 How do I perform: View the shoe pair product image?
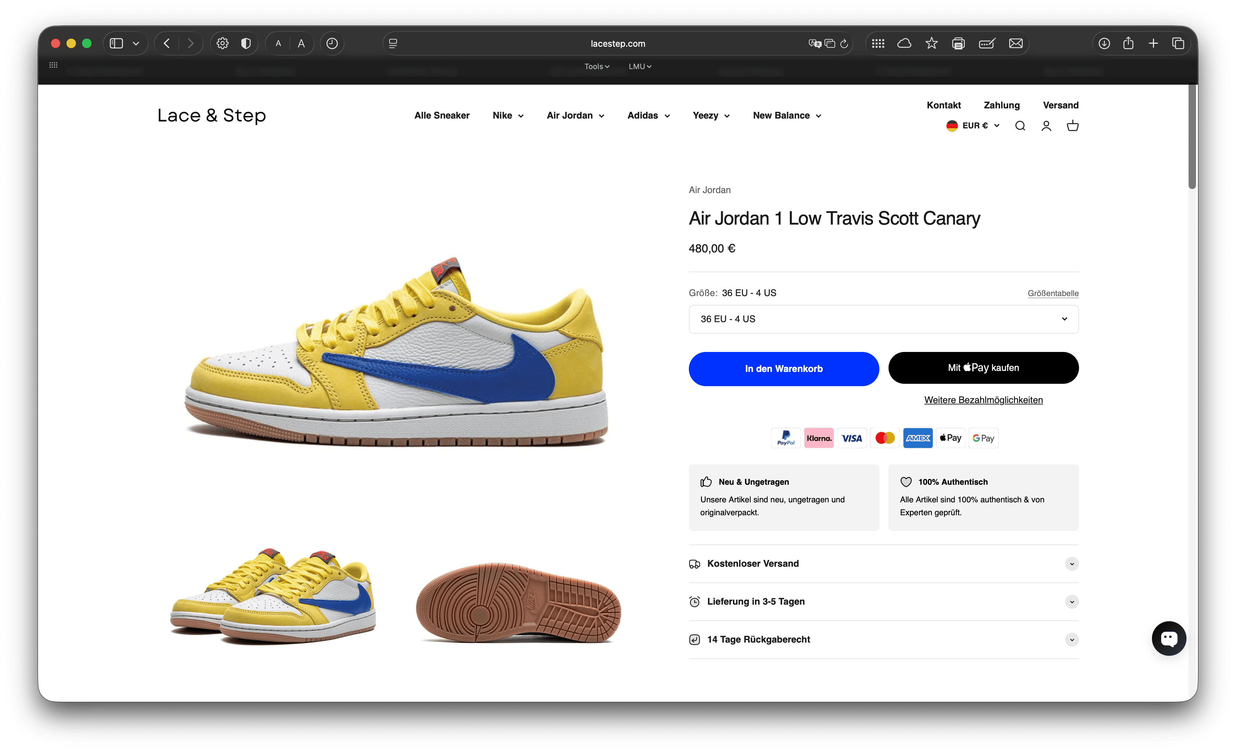(273, 597)
